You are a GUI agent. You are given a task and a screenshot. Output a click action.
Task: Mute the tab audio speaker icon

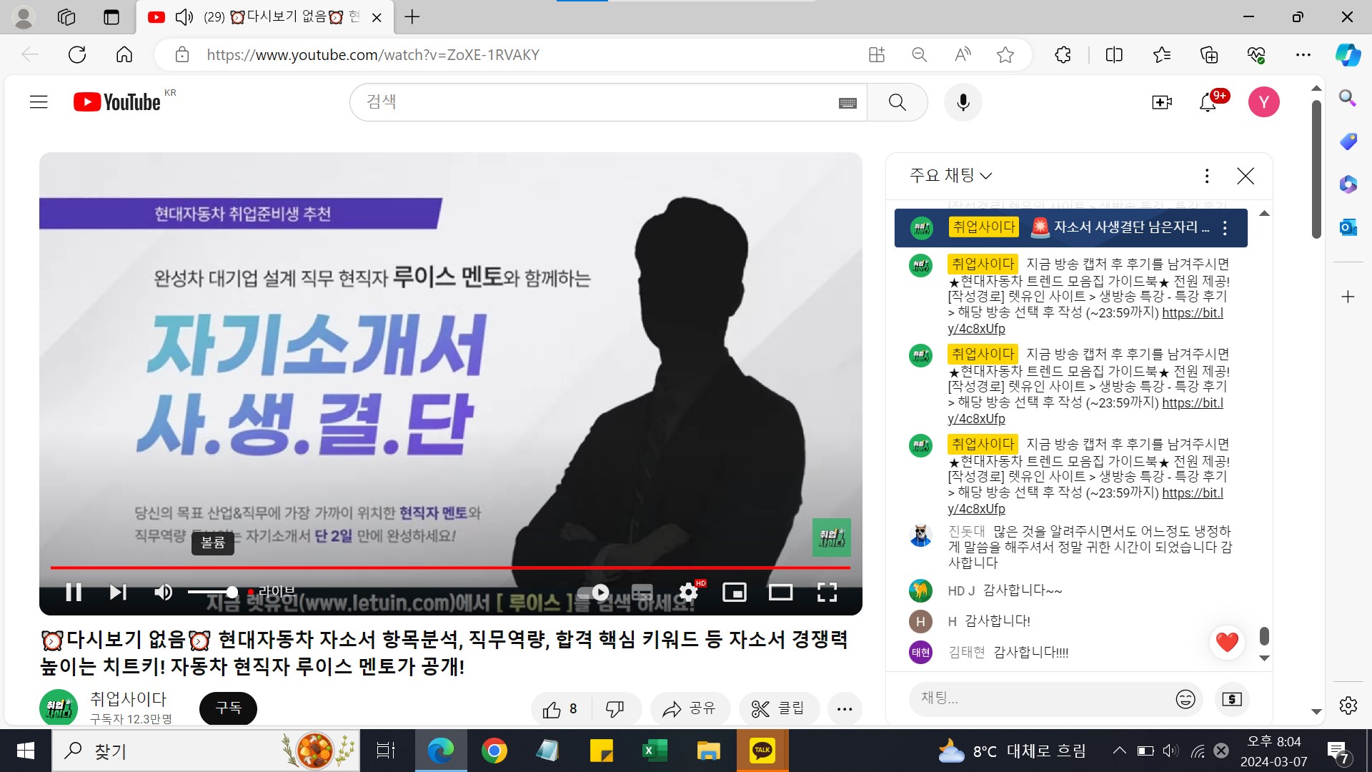click(x=184, y=17)
